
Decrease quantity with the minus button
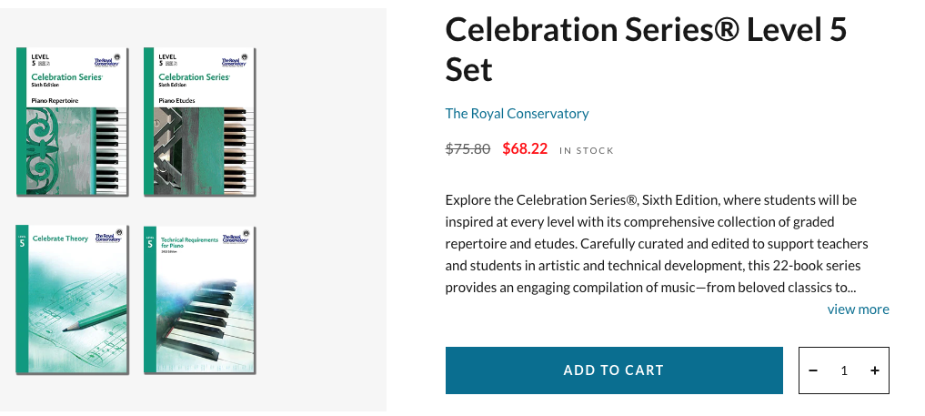[813, 370]
